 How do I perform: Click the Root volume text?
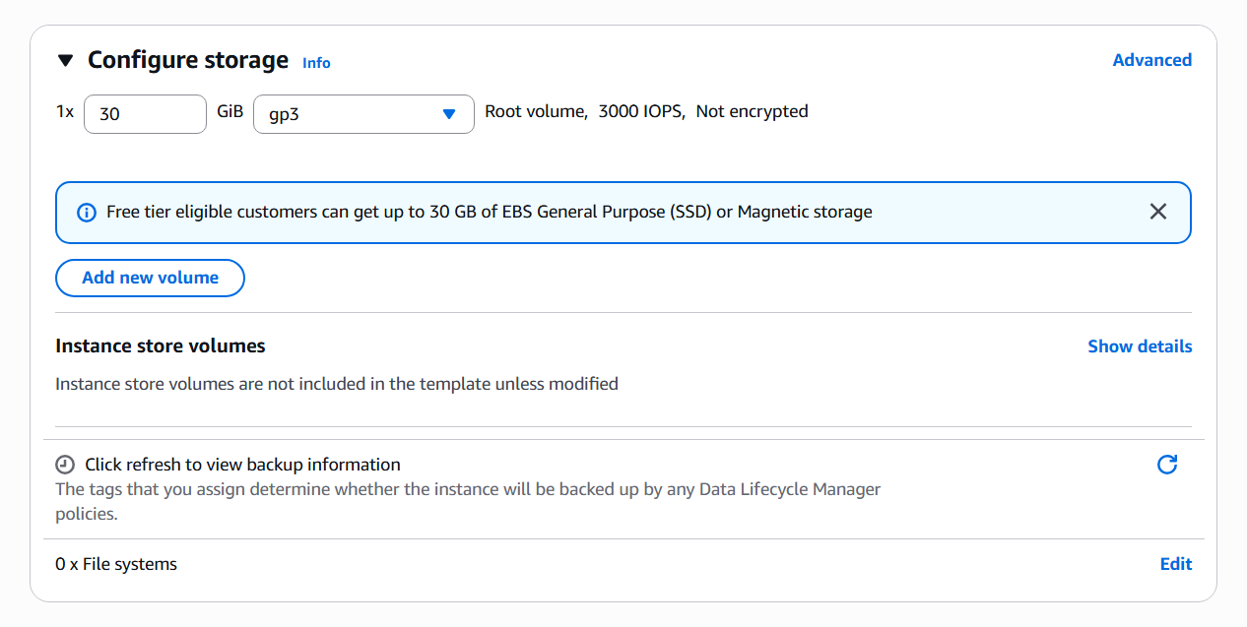point(536,111)
